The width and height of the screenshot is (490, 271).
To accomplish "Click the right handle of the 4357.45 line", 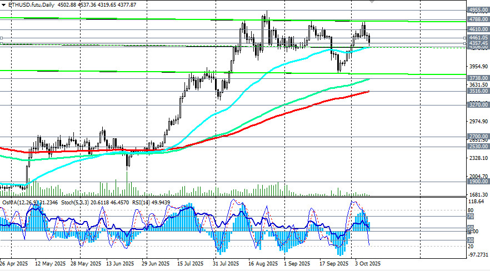I will tap(464, 43).
